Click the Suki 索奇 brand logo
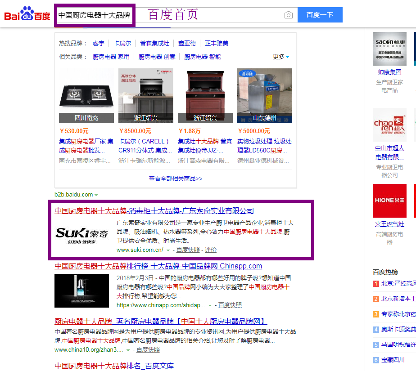Image resolution: width=416 pixels, height=371 pixels. click(x=82, y=234)
